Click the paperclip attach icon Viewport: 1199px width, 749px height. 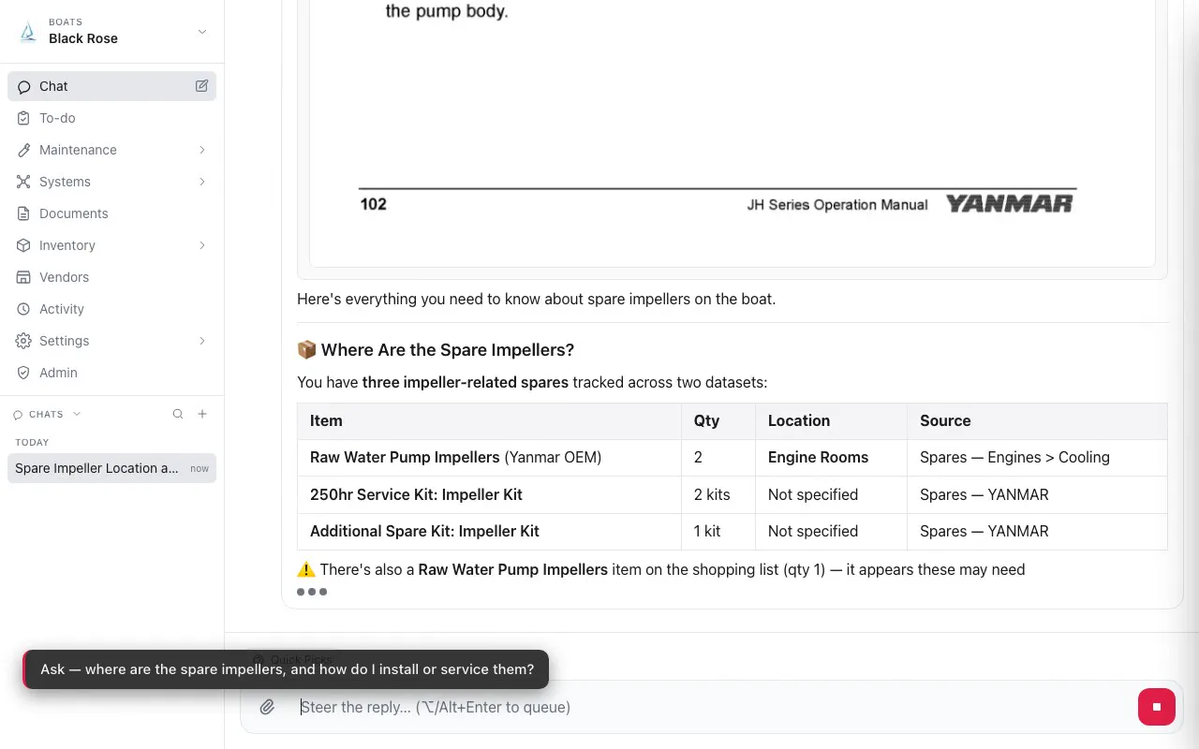(x=267, y=707)
